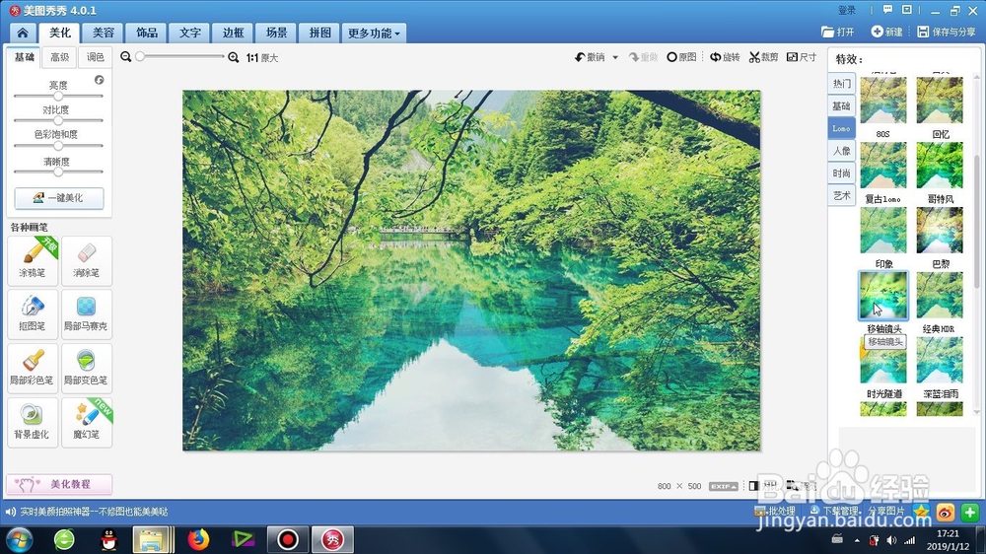Image resolution: width=986 pixels, height=554 pixels.
Task: Open the Windows Start menu orb
Action: point(19,539)
